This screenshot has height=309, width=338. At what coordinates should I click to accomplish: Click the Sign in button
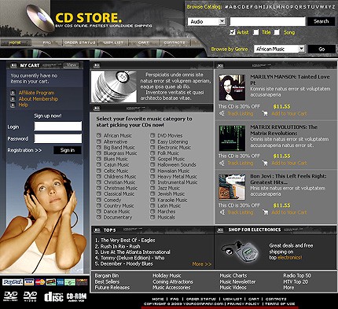pyautogui.click(x=68, y=150)
